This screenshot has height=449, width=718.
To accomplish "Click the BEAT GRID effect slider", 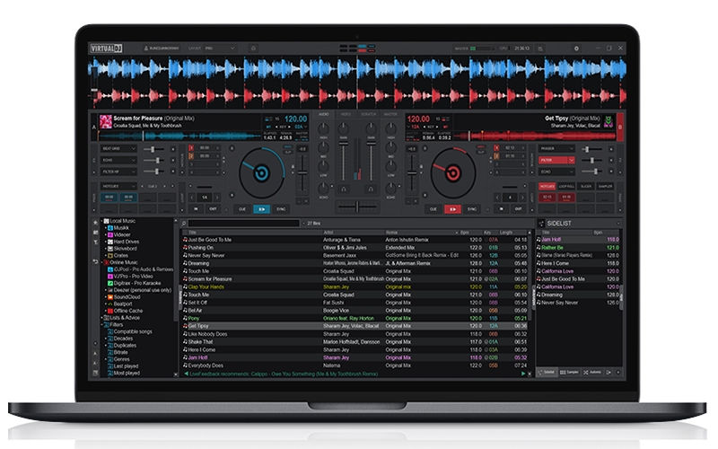I will [x=153, y=149].
